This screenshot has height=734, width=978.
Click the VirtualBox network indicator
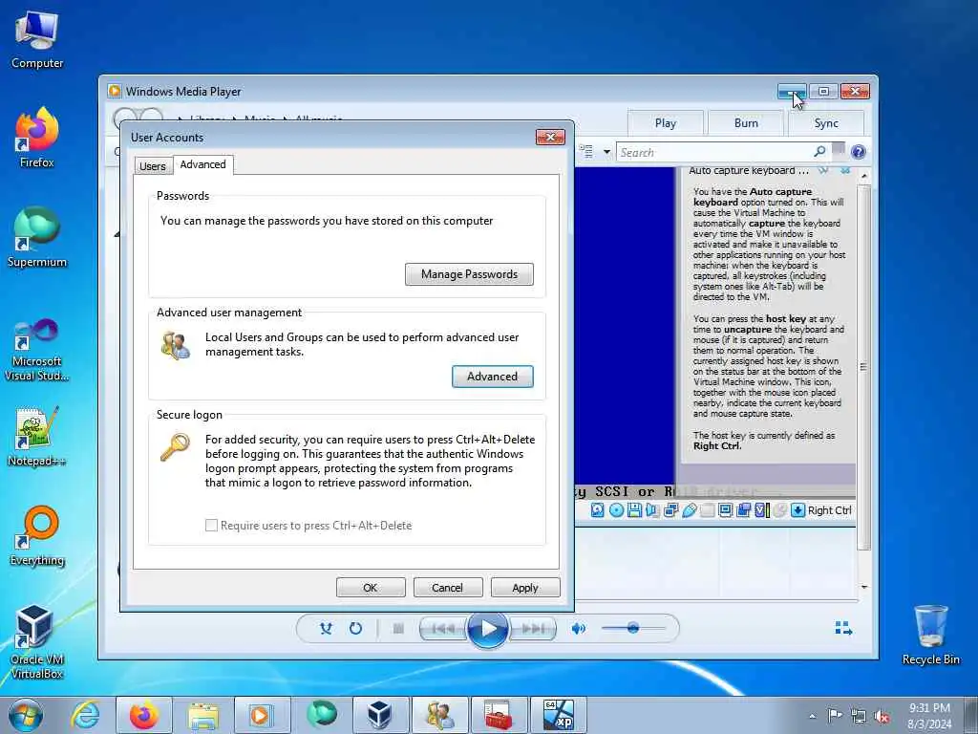671,510
